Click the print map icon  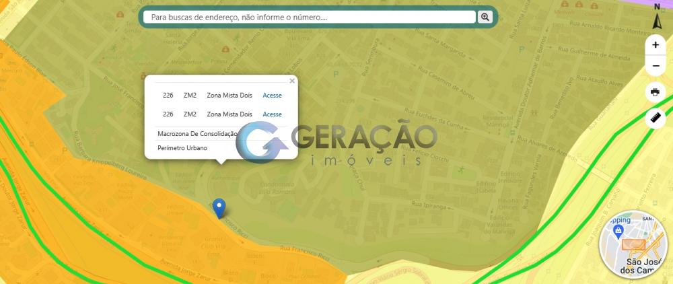(x=656, y=92)
